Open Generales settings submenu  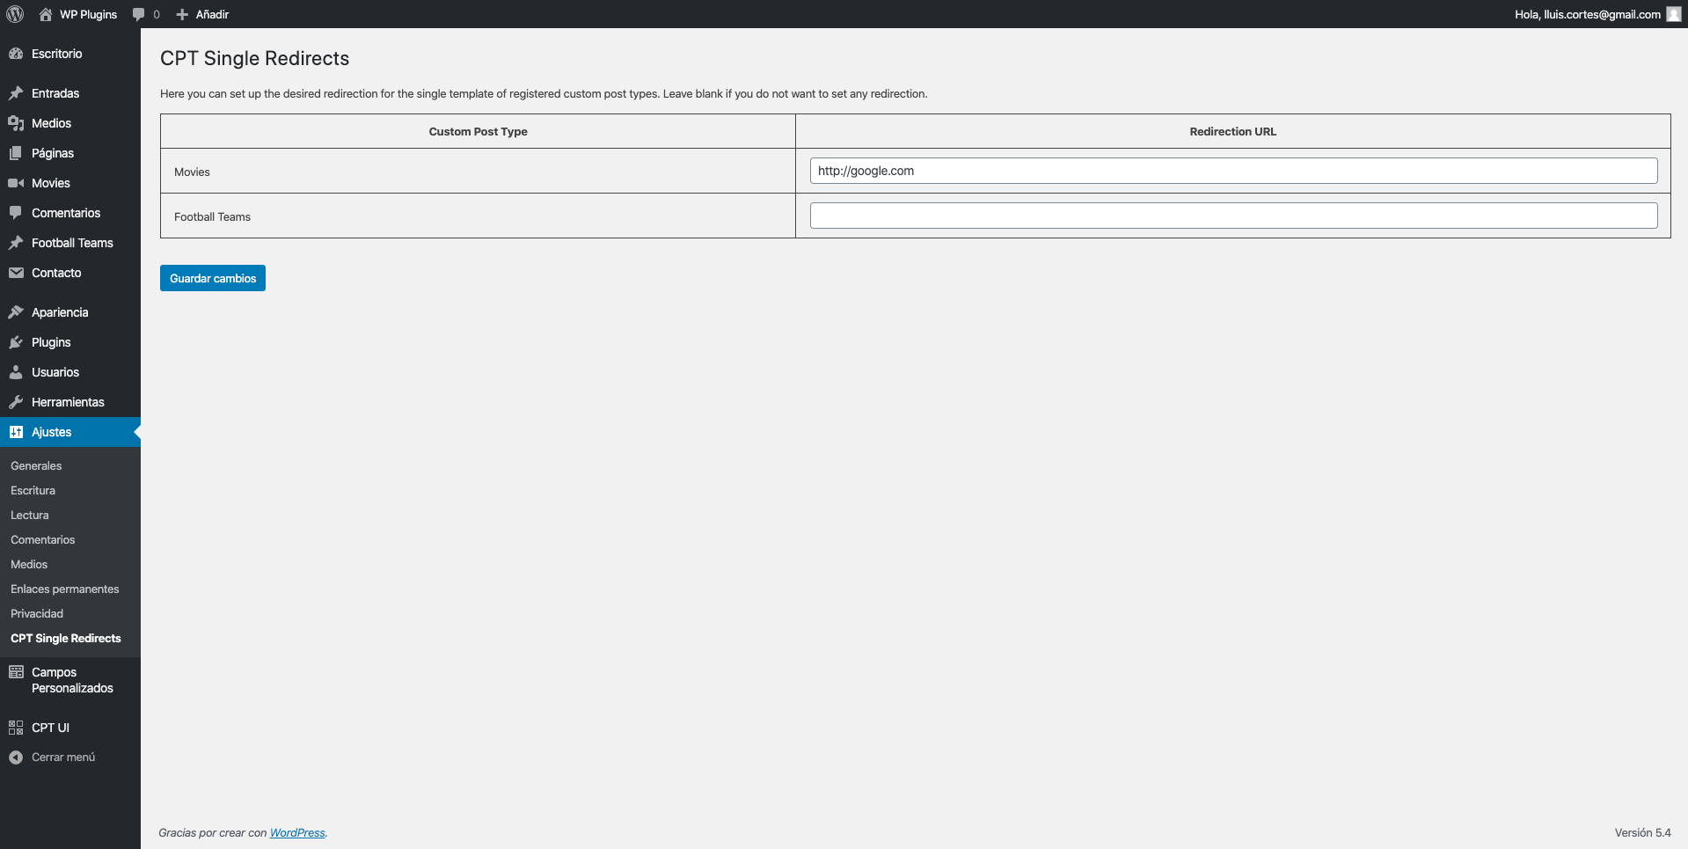(x=36, y=466)
